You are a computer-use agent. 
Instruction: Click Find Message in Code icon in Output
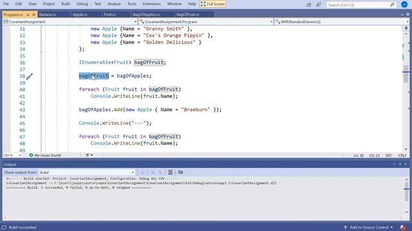tap(143, 173)
